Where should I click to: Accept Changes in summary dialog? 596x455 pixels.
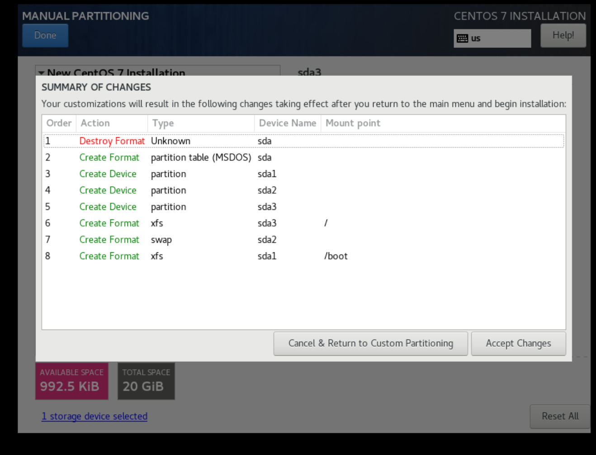518,344
